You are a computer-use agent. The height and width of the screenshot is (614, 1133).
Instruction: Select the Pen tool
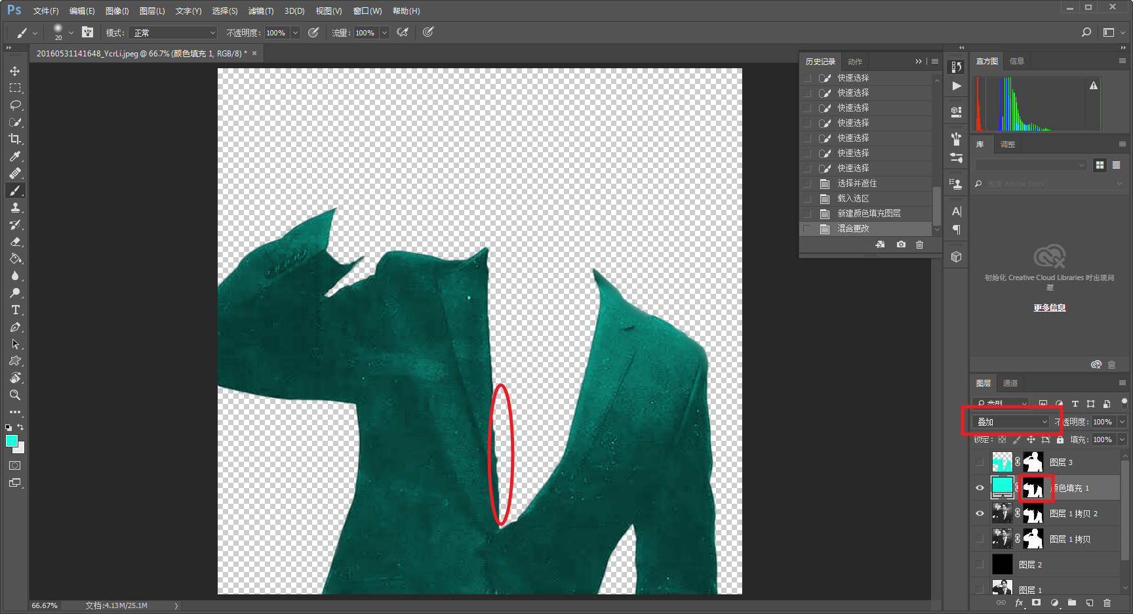tap(15, 327)
